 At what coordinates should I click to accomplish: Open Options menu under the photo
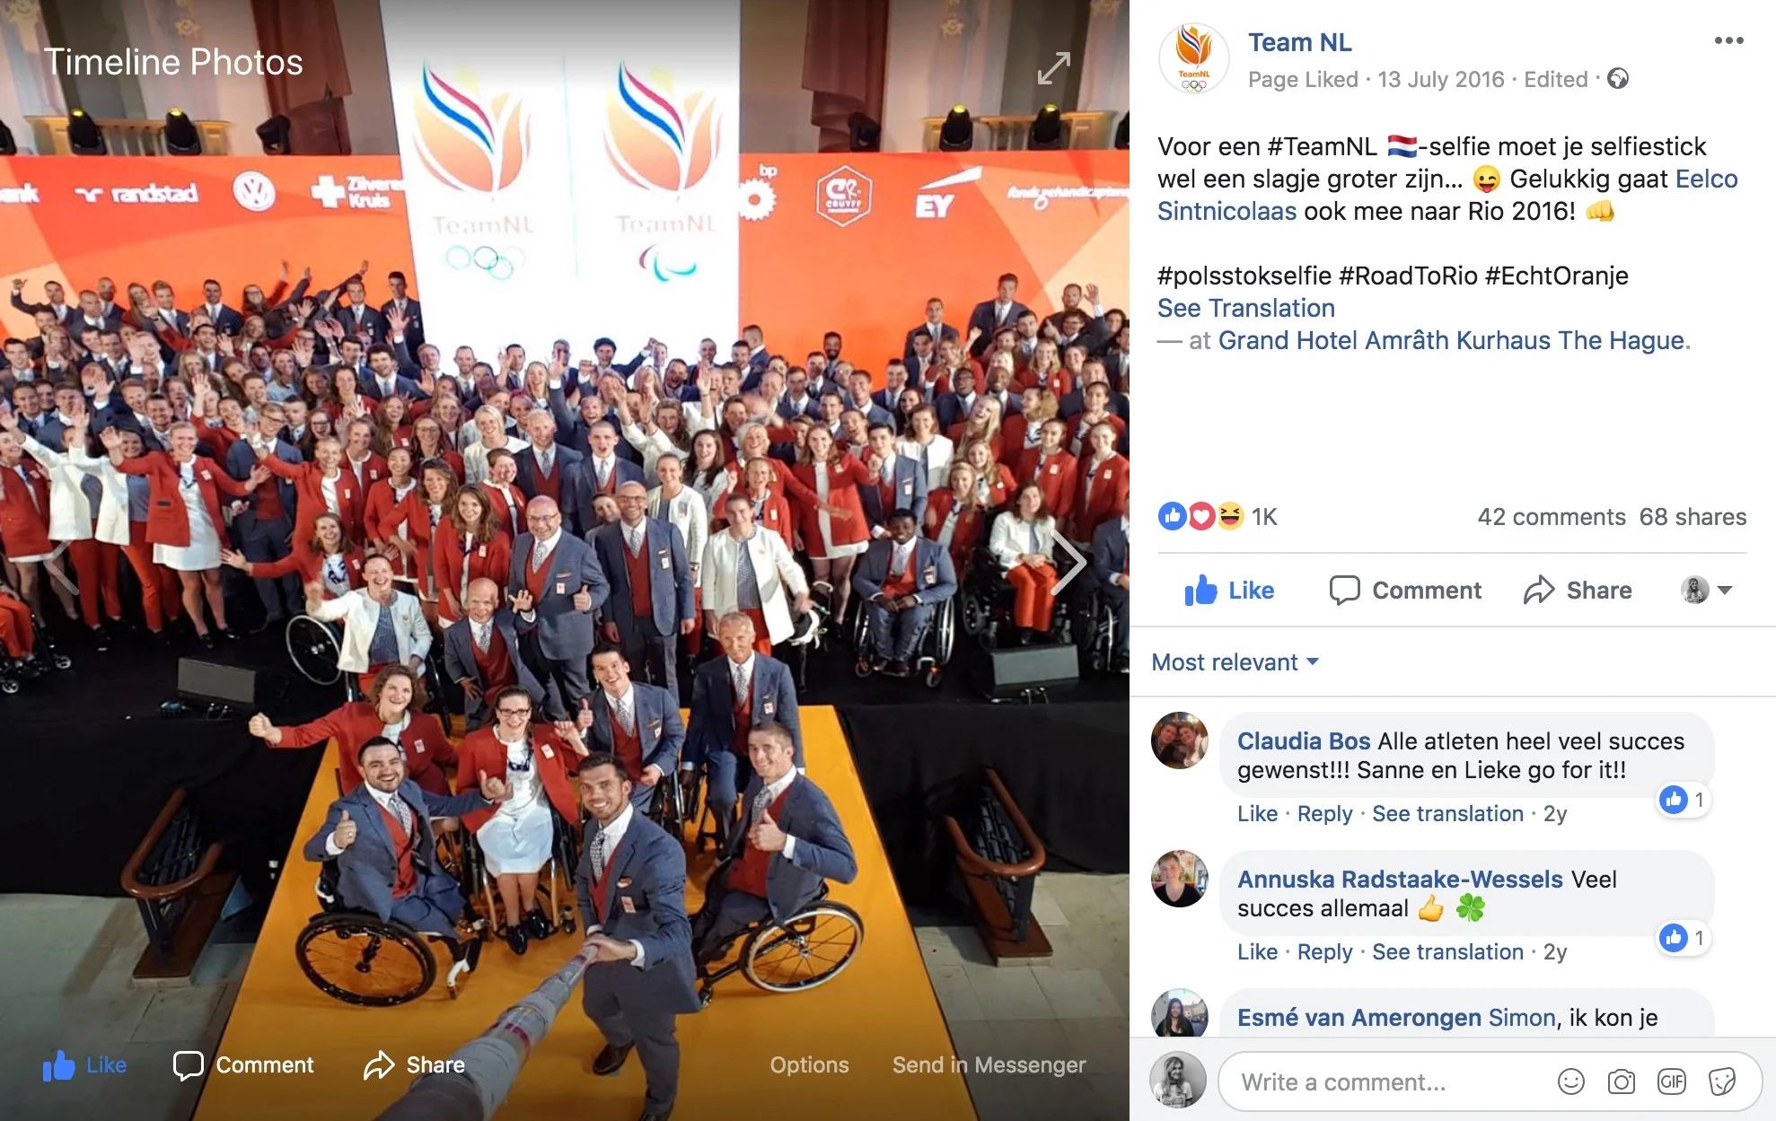809,1065
